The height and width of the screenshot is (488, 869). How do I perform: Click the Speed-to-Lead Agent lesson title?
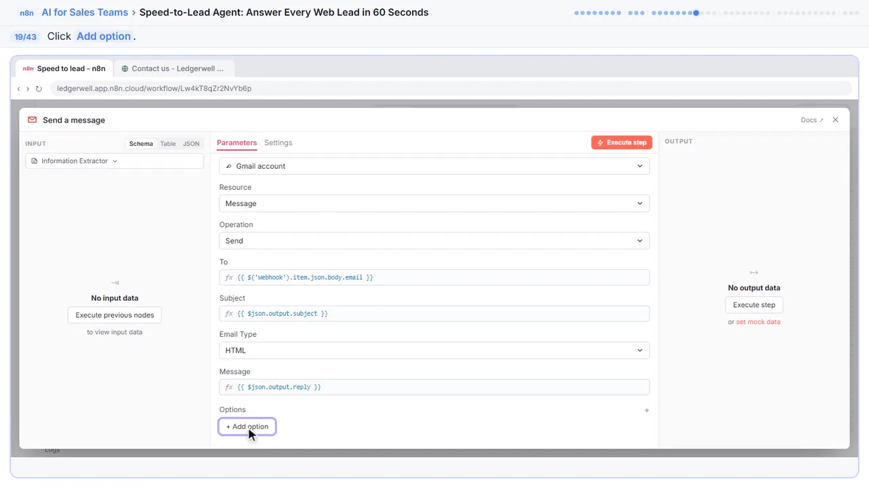284,12
